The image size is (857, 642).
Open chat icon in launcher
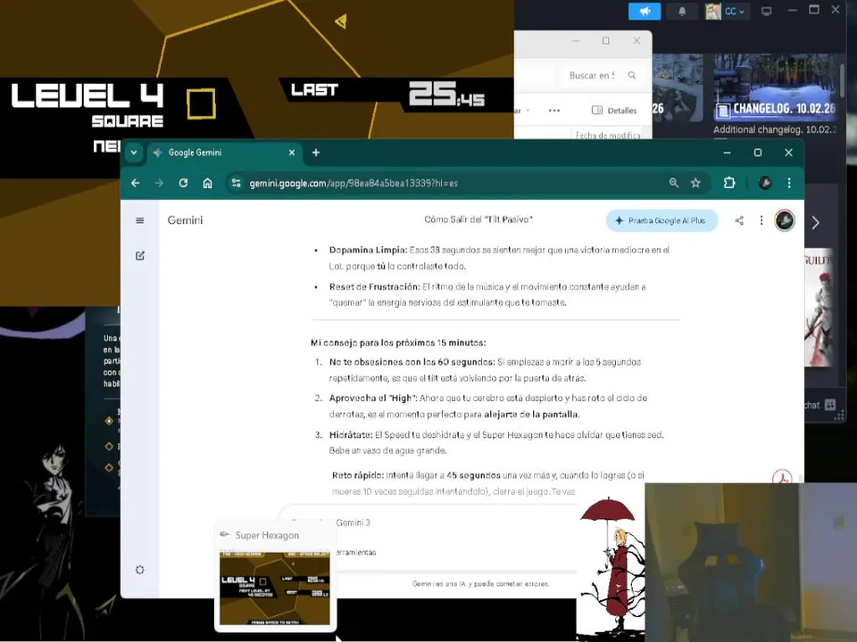point(830,405)
